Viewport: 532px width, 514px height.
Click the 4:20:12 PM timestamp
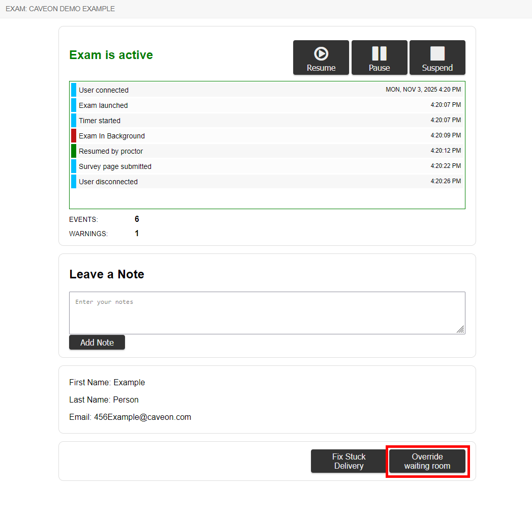click(446, 151)
